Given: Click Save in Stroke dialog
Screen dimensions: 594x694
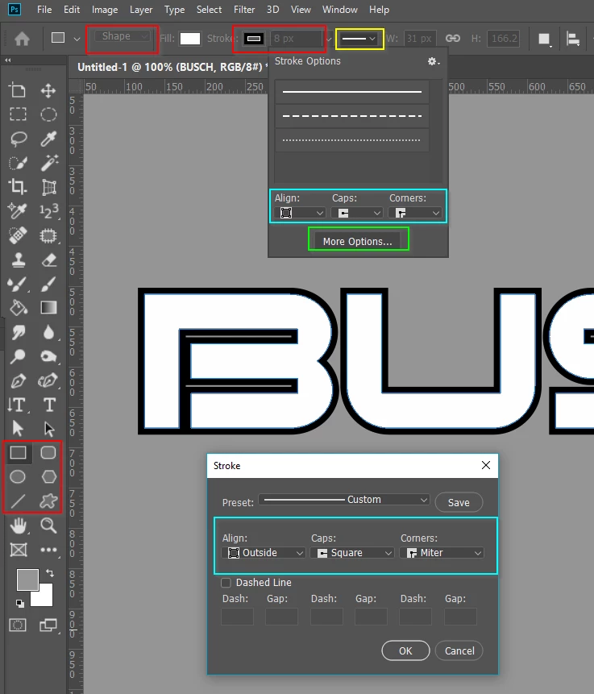Looking at the screenshot, I should click(x=459, y=502).
